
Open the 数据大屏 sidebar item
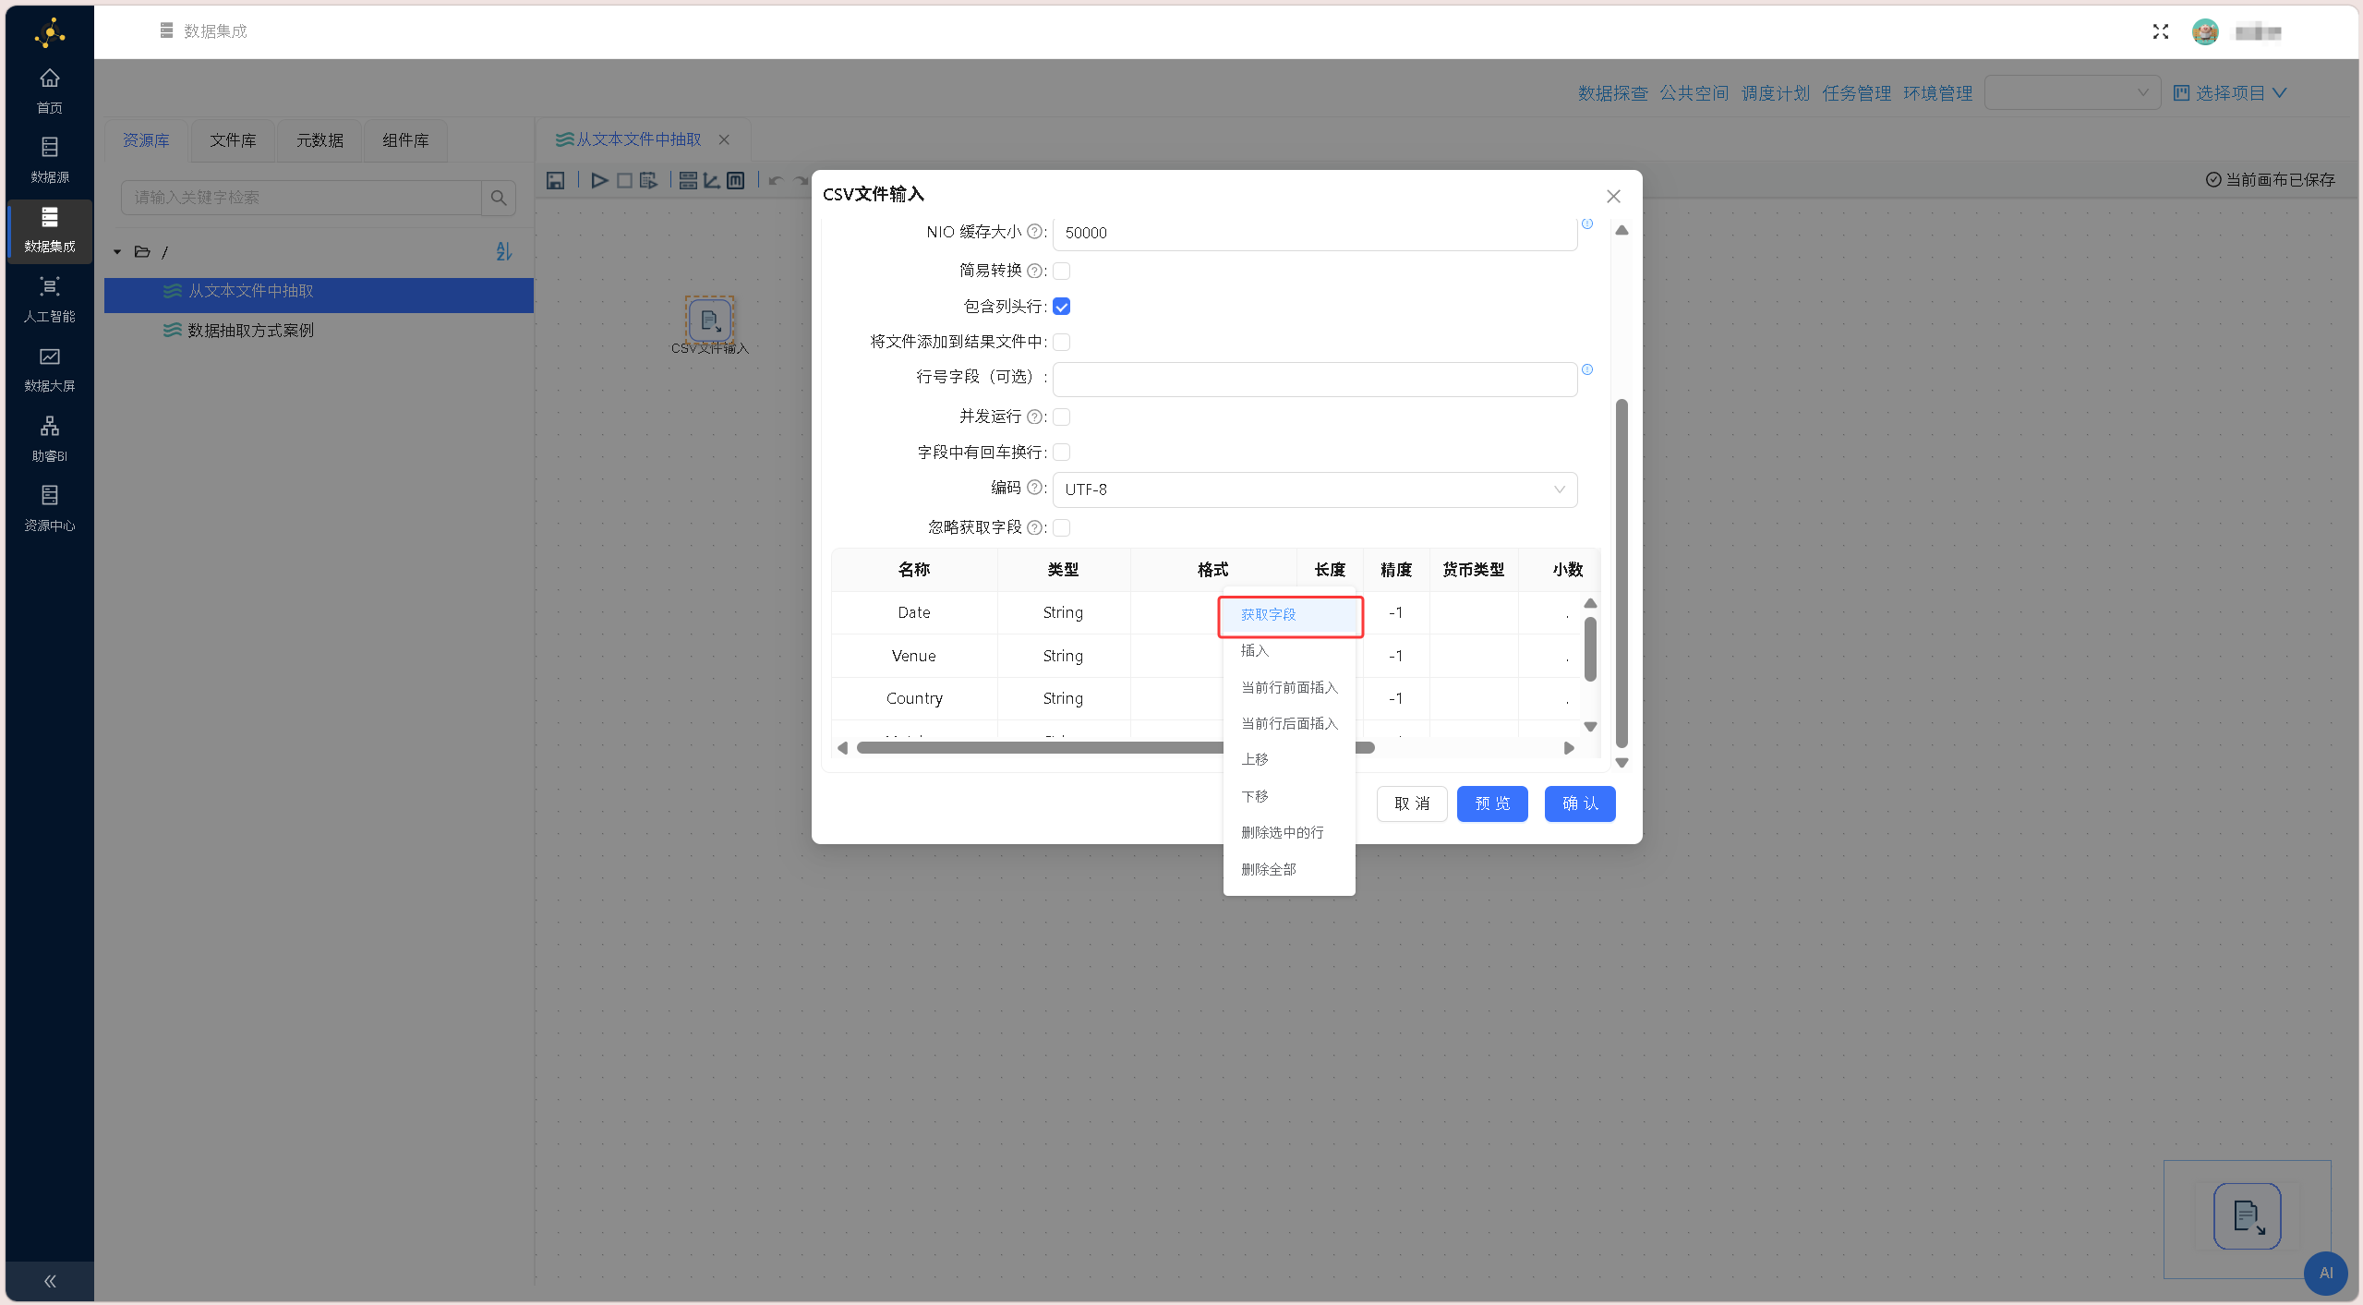point(50,369)
